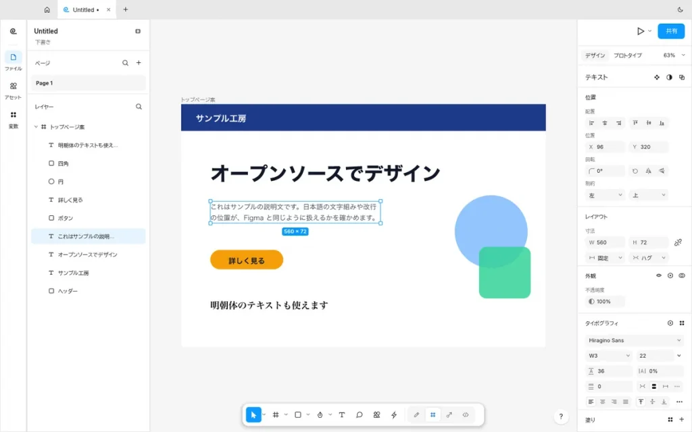Select the Frame tool in bottom toolbar
This screenshot has width=692, height=432.
276,415
